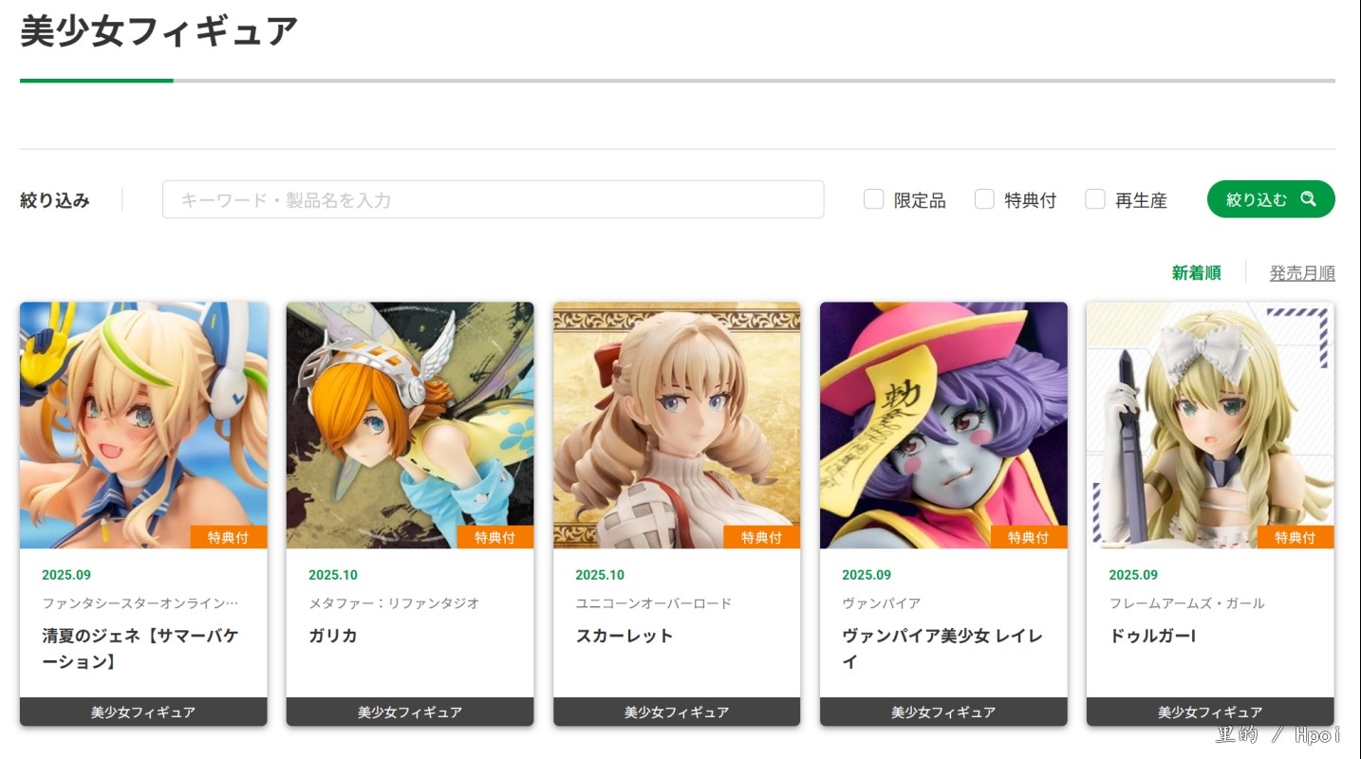Screen dimensions: 1361x759
Task: Enable the 特典付 filter checkbox
Action: click(x=985, y=199)
